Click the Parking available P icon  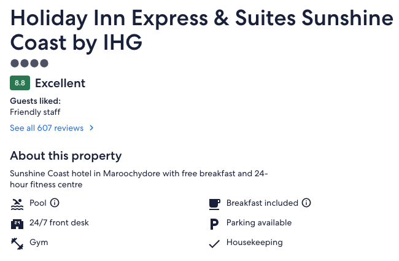point(214,223)
